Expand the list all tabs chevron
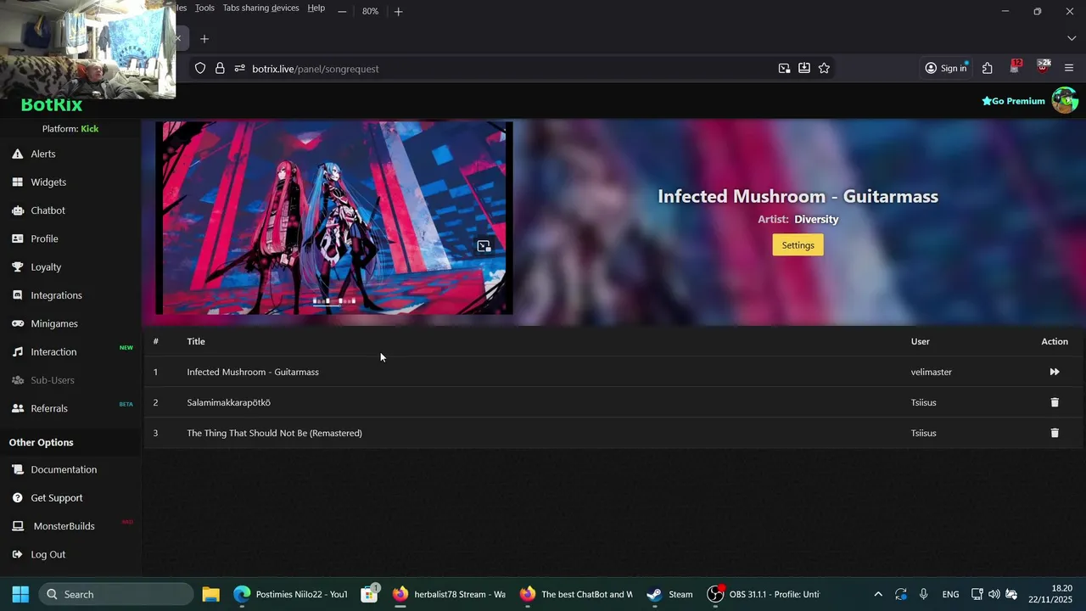 click(1071, 38)
